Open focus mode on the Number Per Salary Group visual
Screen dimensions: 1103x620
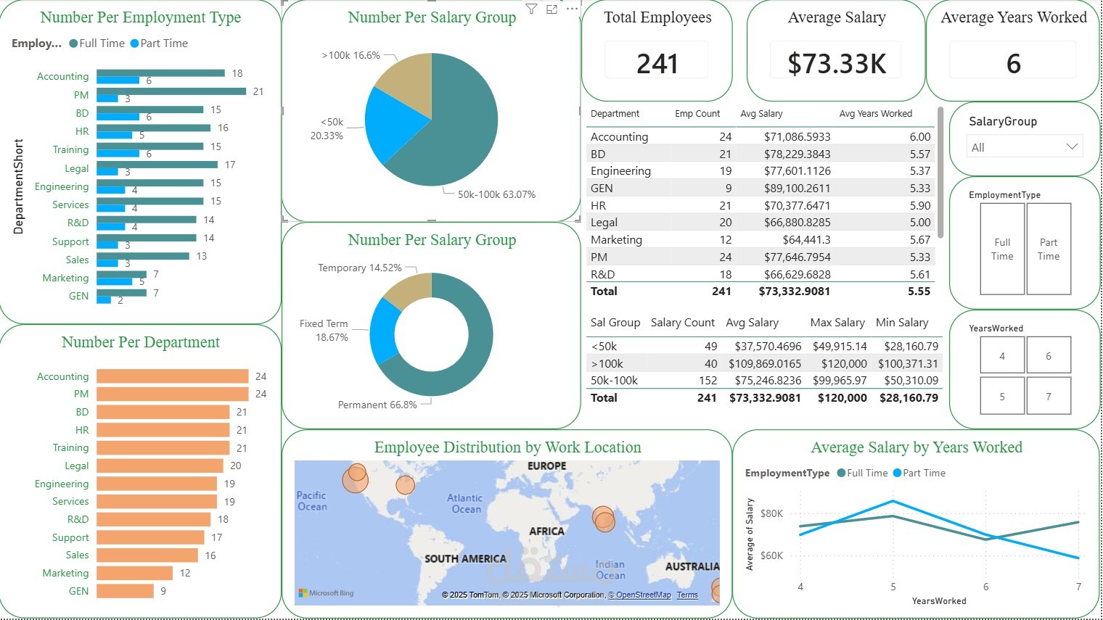(552, 9)
